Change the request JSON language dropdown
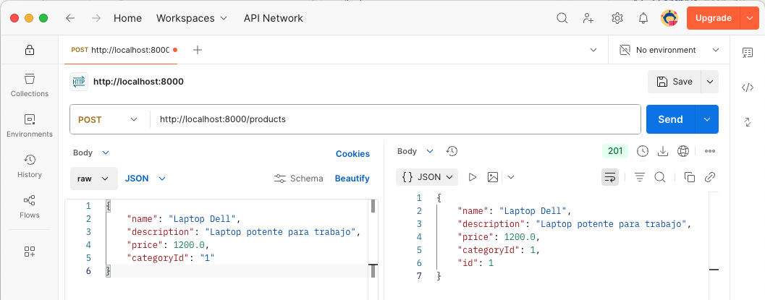 145,179
